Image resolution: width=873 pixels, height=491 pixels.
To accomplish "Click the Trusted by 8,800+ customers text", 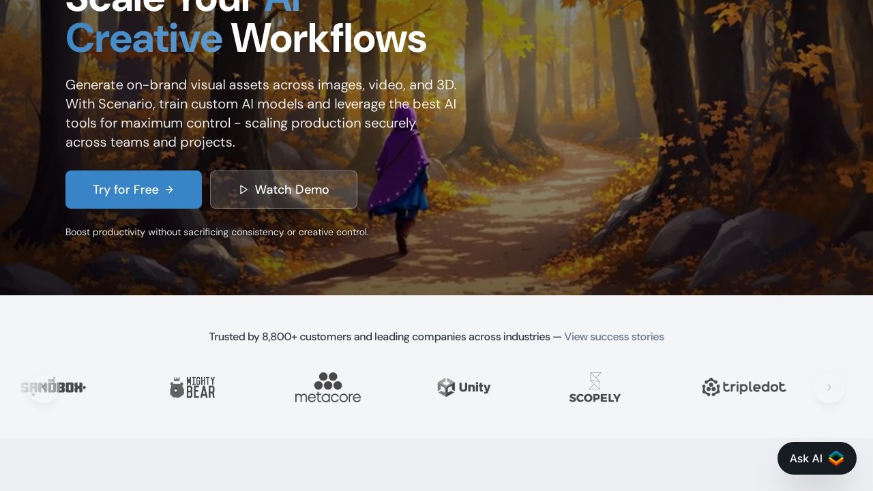I will click(380, 337).
